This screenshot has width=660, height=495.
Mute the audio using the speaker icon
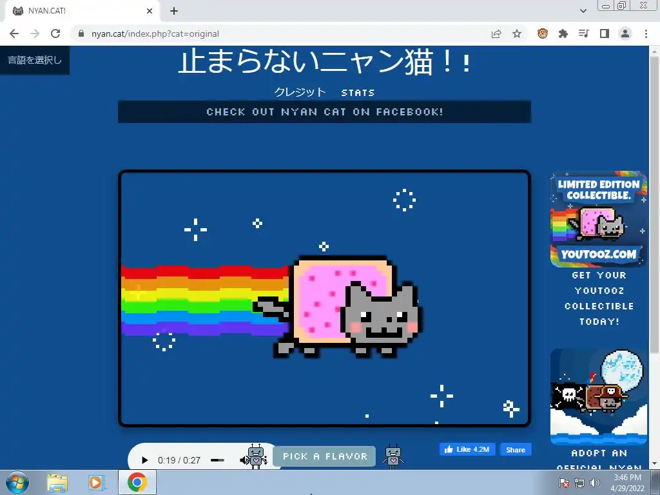(x=244, y=460)
